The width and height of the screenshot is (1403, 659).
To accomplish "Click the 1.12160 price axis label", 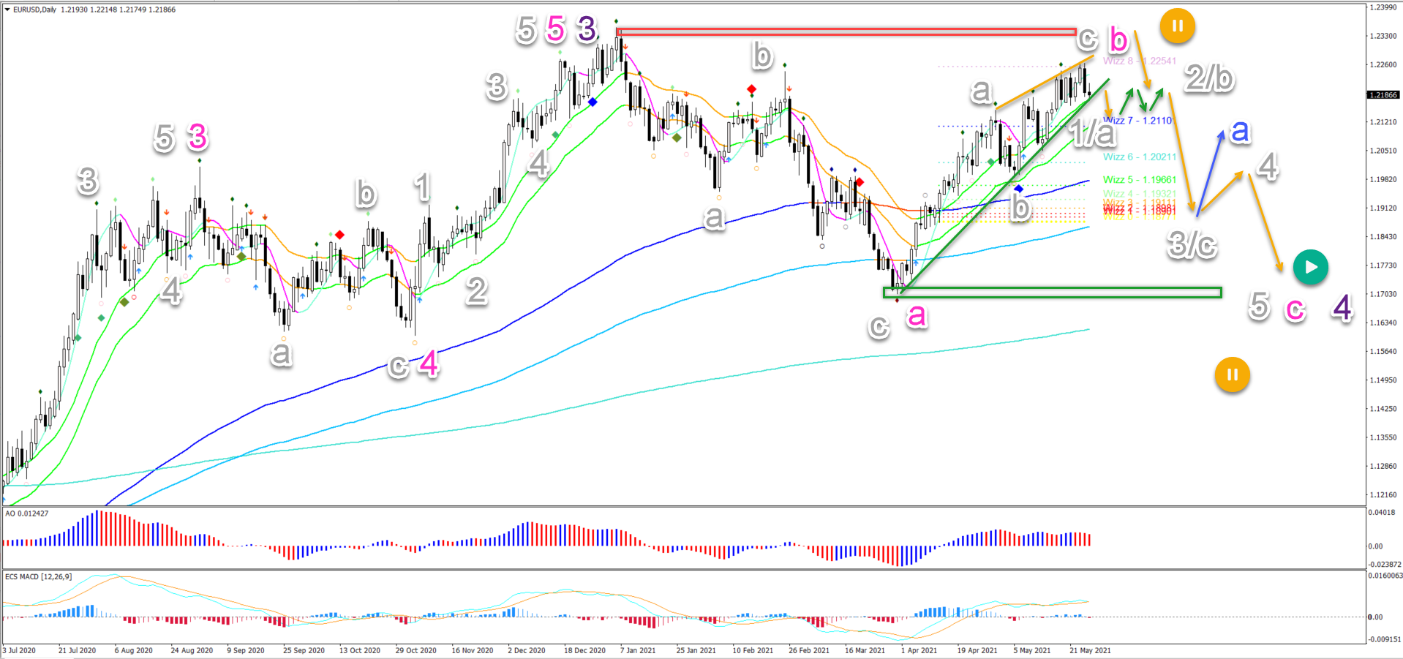I will coord(1383,494).
